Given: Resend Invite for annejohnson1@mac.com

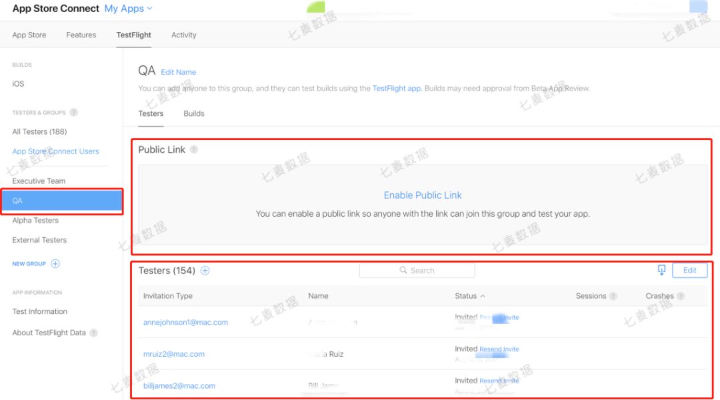Looking at the screenshot, I should 499,317.
